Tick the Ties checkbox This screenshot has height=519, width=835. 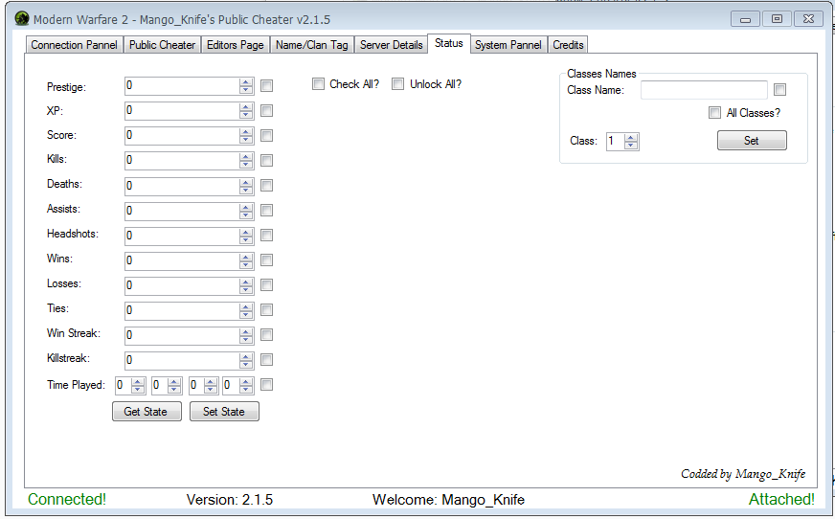coord(267,310)
